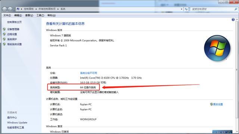The height and width of the screenshot is (134, 239).
Task: Click fopian-PC value beside 计算机全名
Action: coord(86,109)
